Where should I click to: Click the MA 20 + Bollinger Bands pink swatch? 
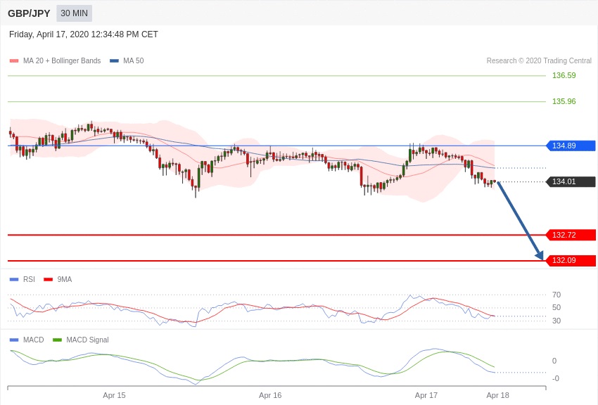14,60
